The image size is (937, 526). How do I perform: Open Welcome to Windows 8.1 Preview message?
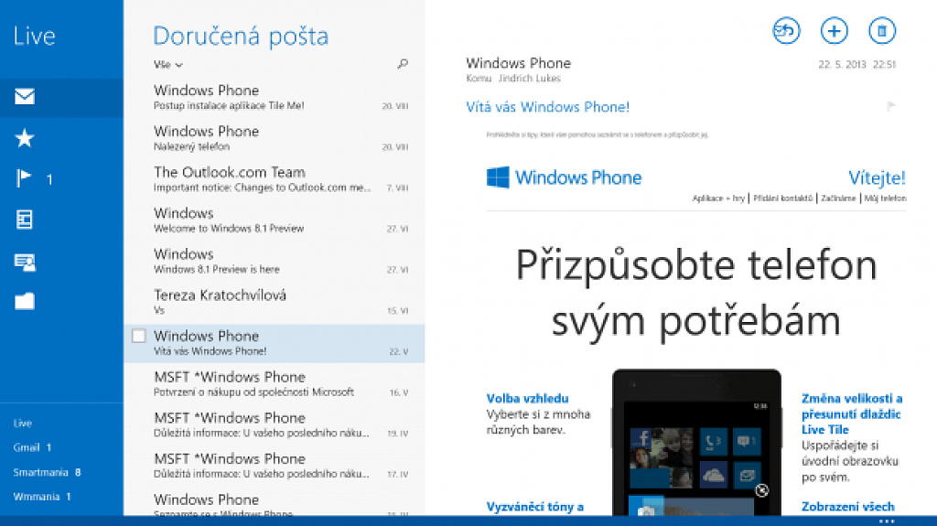click(x=275, y=220)
